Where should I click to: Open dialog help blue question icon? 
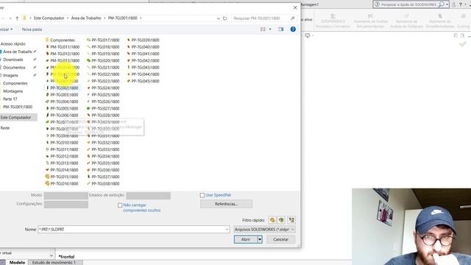point(293,29)
